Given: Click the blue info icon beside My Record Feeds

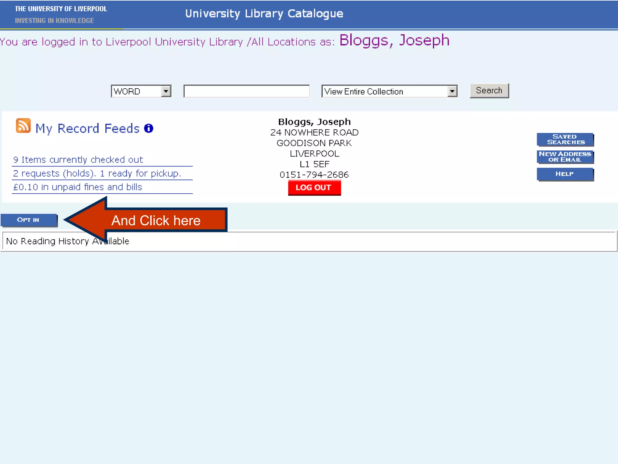Looking at the screenshot, I should pos(148,128).
